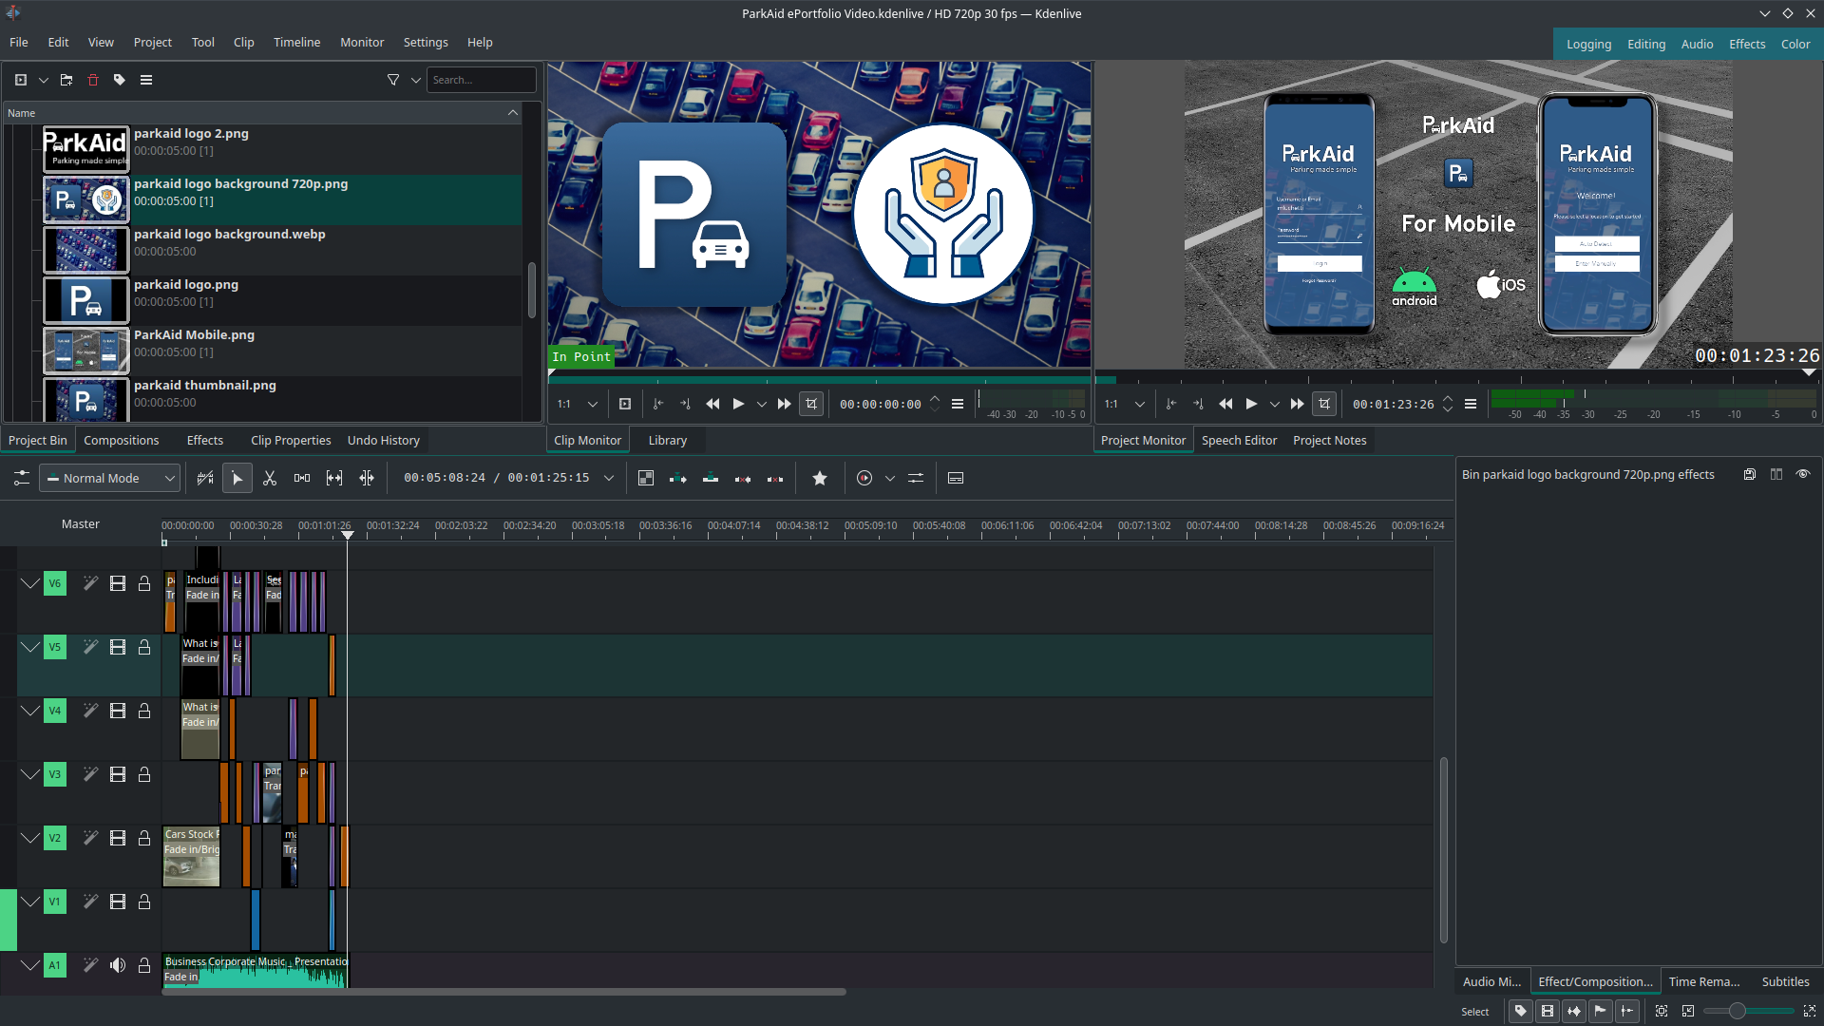The width and height of the screenshot is (1824, 1026).
Task: Lock track V6
Action: pos(144,583)
